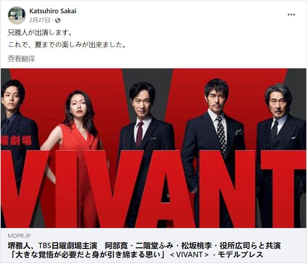Click the Katsuhiro Sakai name link

click(53, 11)
